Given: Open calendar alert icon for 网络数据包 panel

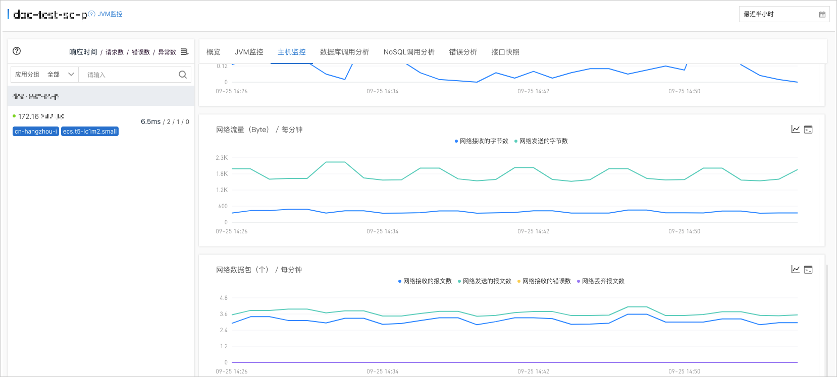Looking at the screenshot, I should [808, 270].
